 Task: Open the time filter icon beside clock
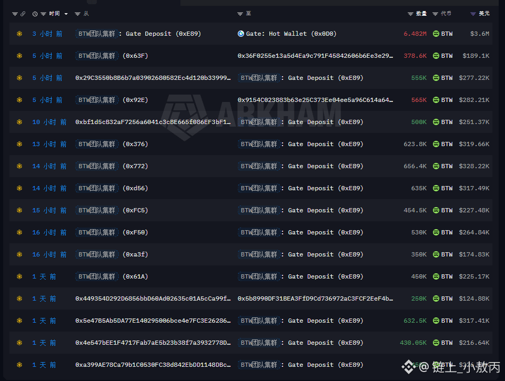coord(43,14)
